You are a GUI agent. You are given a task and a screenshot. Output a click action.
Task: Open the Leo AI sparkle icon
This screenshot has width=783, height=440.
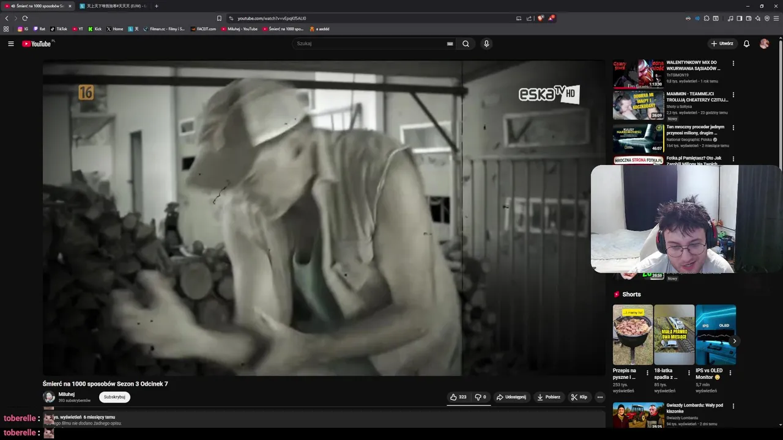758,18
